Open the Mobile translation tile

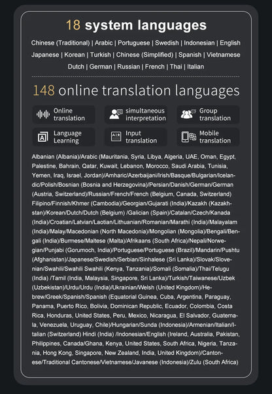[x=208, y=137]
